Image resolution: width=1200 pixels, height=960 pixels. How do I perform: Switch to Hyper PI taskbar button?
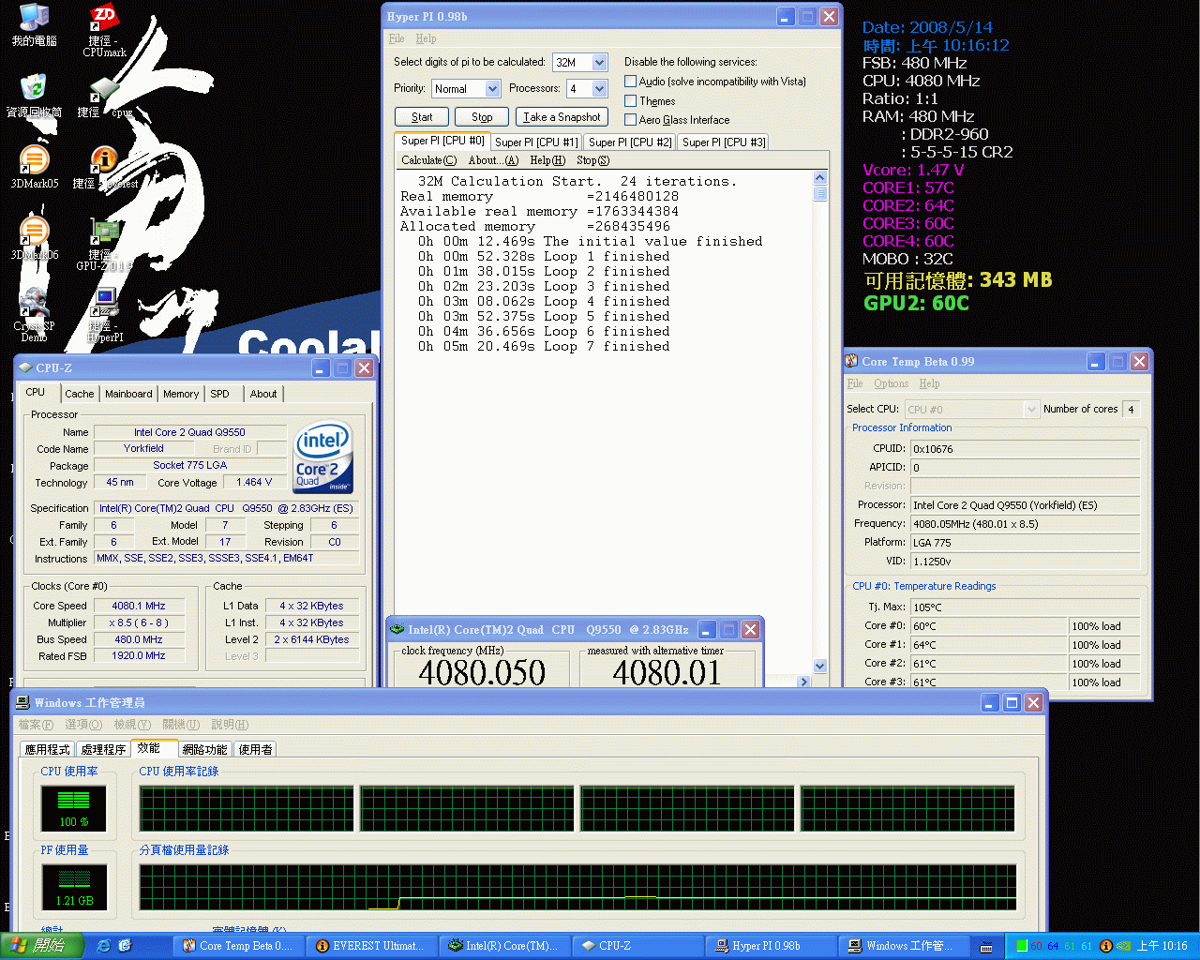point(772,946)
